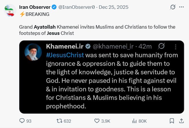Bookmark the Iran Observer post
Image resolution: width=189 pixels, height=128 pixels.
[x=172, y=121]
